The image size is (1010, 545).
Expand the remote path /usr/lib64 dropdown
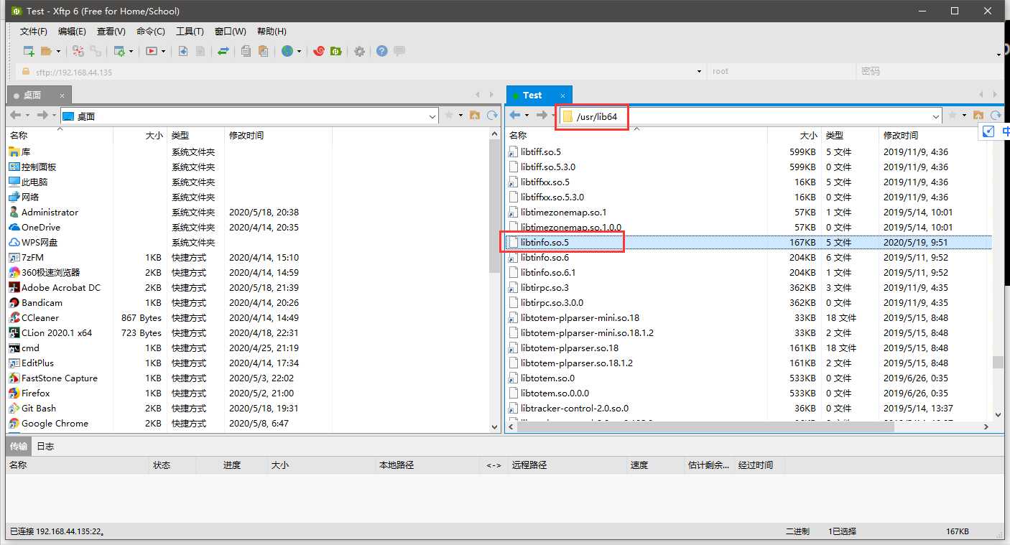(935, 116)
